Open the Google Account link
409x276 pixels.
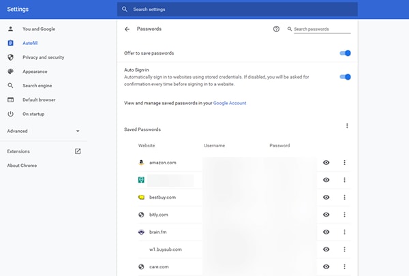click(229, 103)
